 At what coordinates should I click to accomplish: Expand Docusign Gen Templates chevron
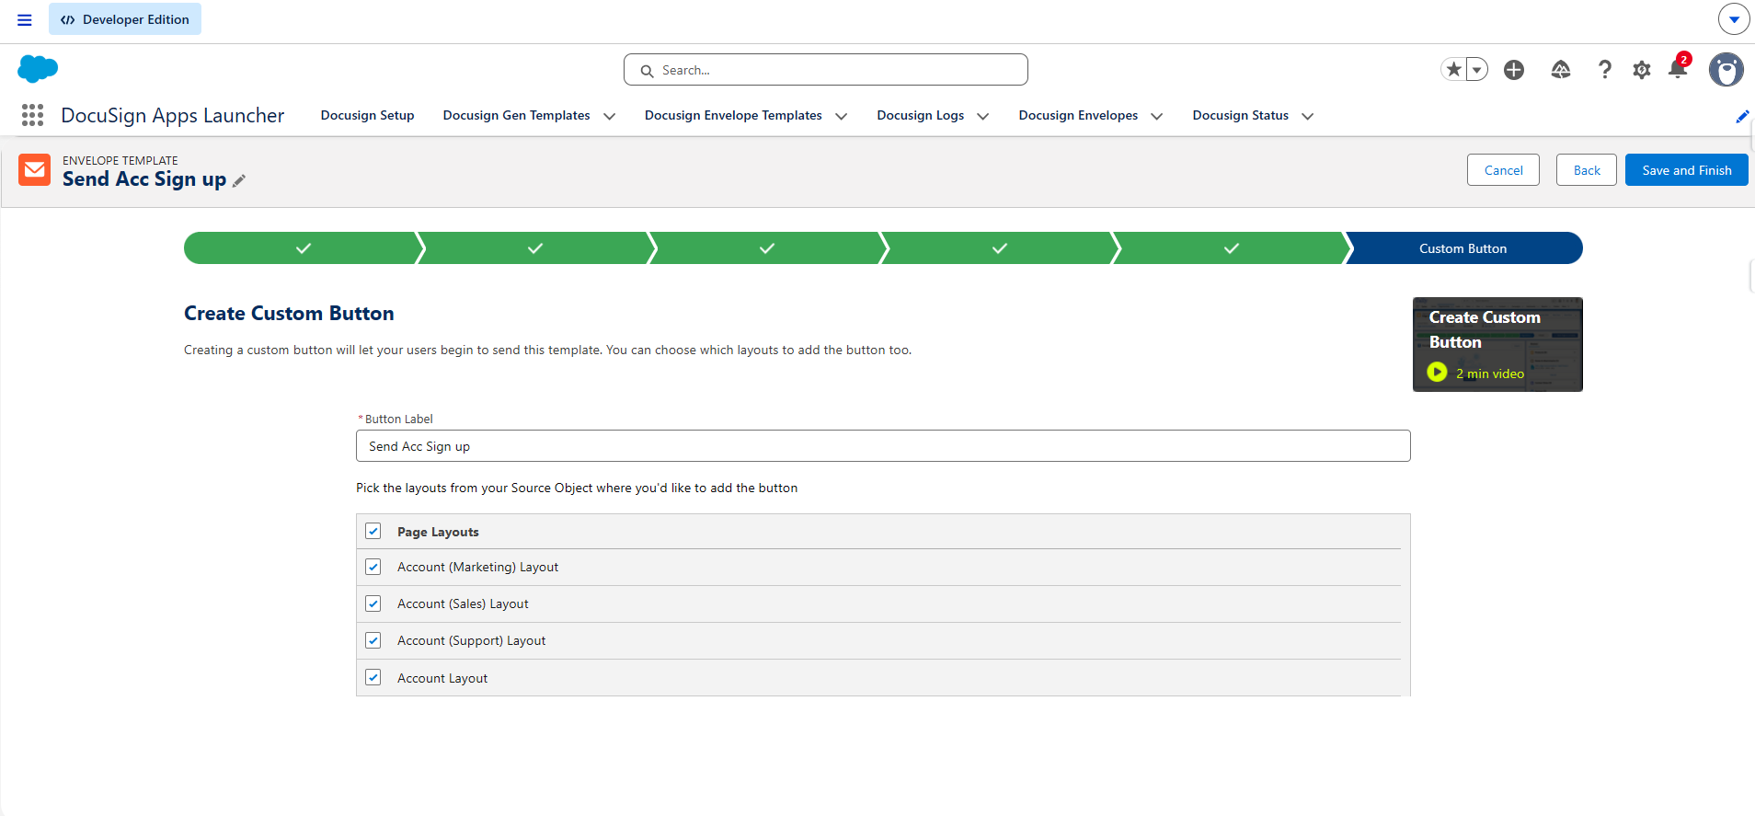609,116
